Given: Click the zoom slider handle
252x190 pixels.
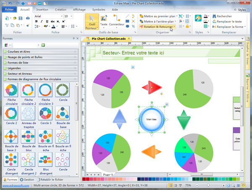Looking at the screenshot, I should 208,185.
